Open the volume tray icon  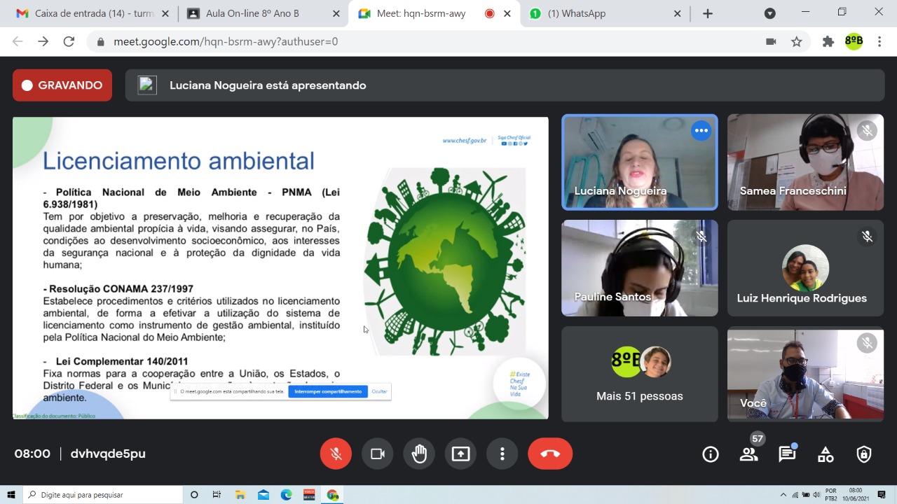click(816, 495)
